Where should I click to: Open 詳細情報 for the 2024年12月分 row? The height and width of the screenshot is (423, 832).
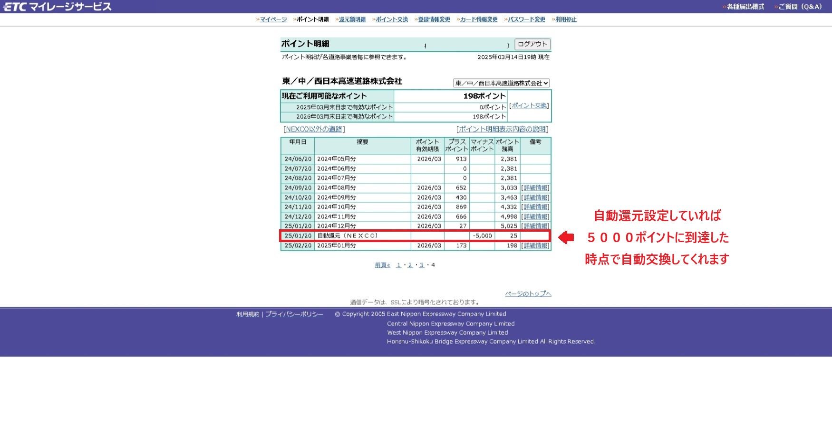[535, 226]
